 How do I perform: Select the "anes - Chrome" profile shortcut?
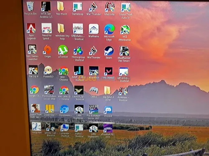tap(64, 71)
